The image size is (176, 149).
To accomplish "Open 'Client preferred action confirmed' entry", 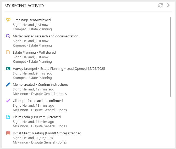I will [38, 101].
